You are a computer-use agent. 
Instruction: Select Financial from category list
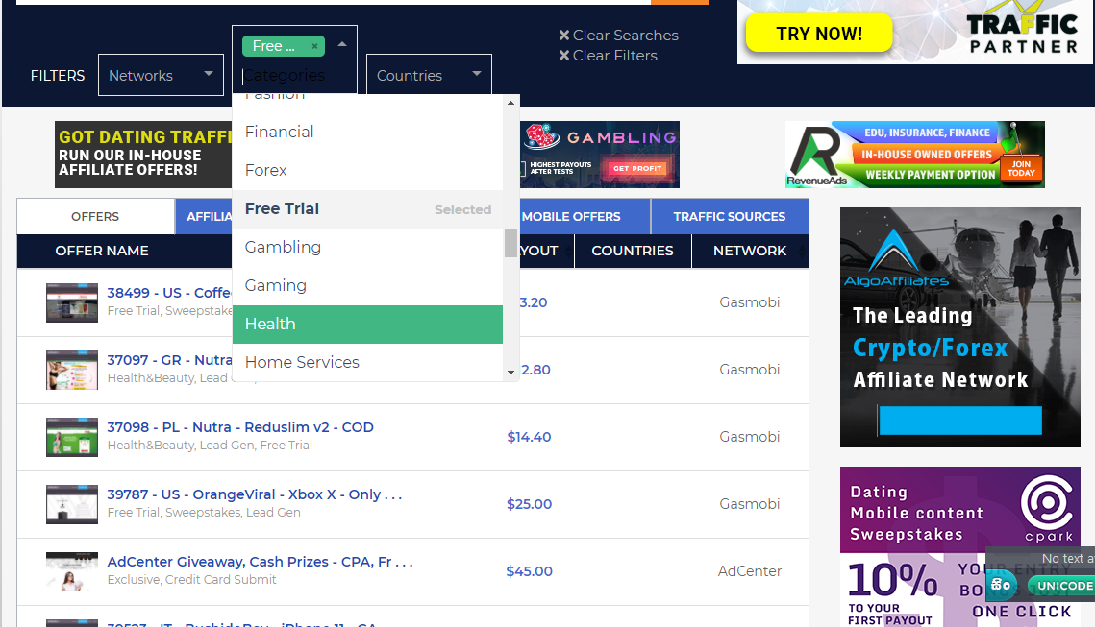[x=367, y=132]
